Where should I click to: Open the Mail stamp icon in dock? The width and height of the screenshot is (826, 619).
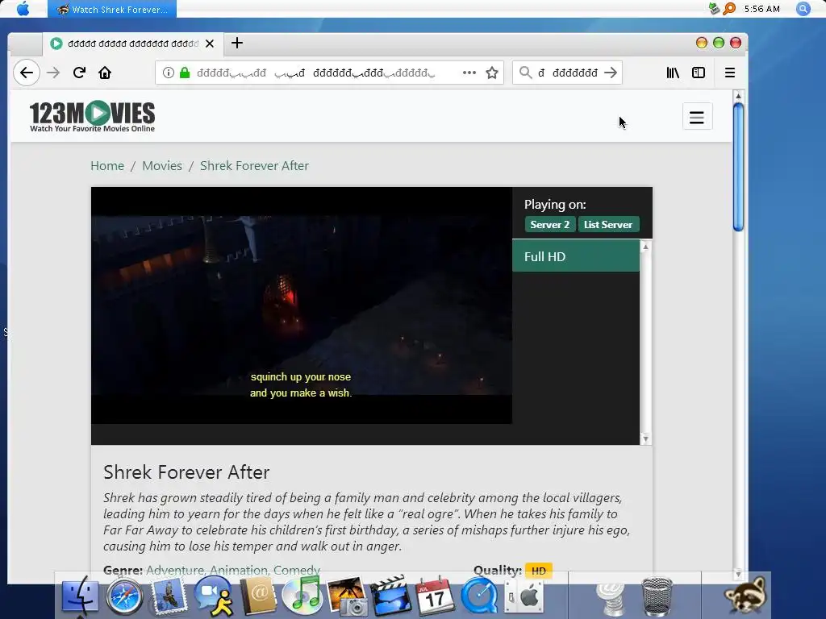click(168, 596)
